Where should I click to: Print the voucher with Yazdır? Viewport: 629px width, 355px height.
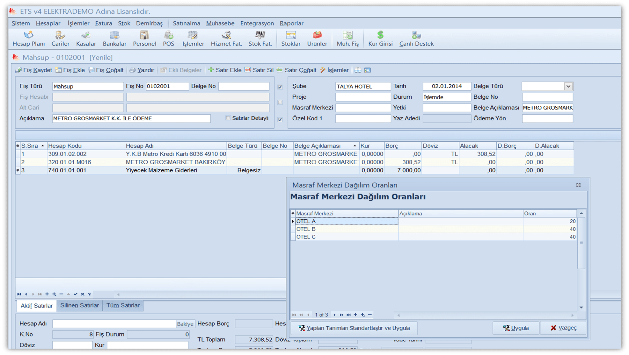tap(142, 70)
